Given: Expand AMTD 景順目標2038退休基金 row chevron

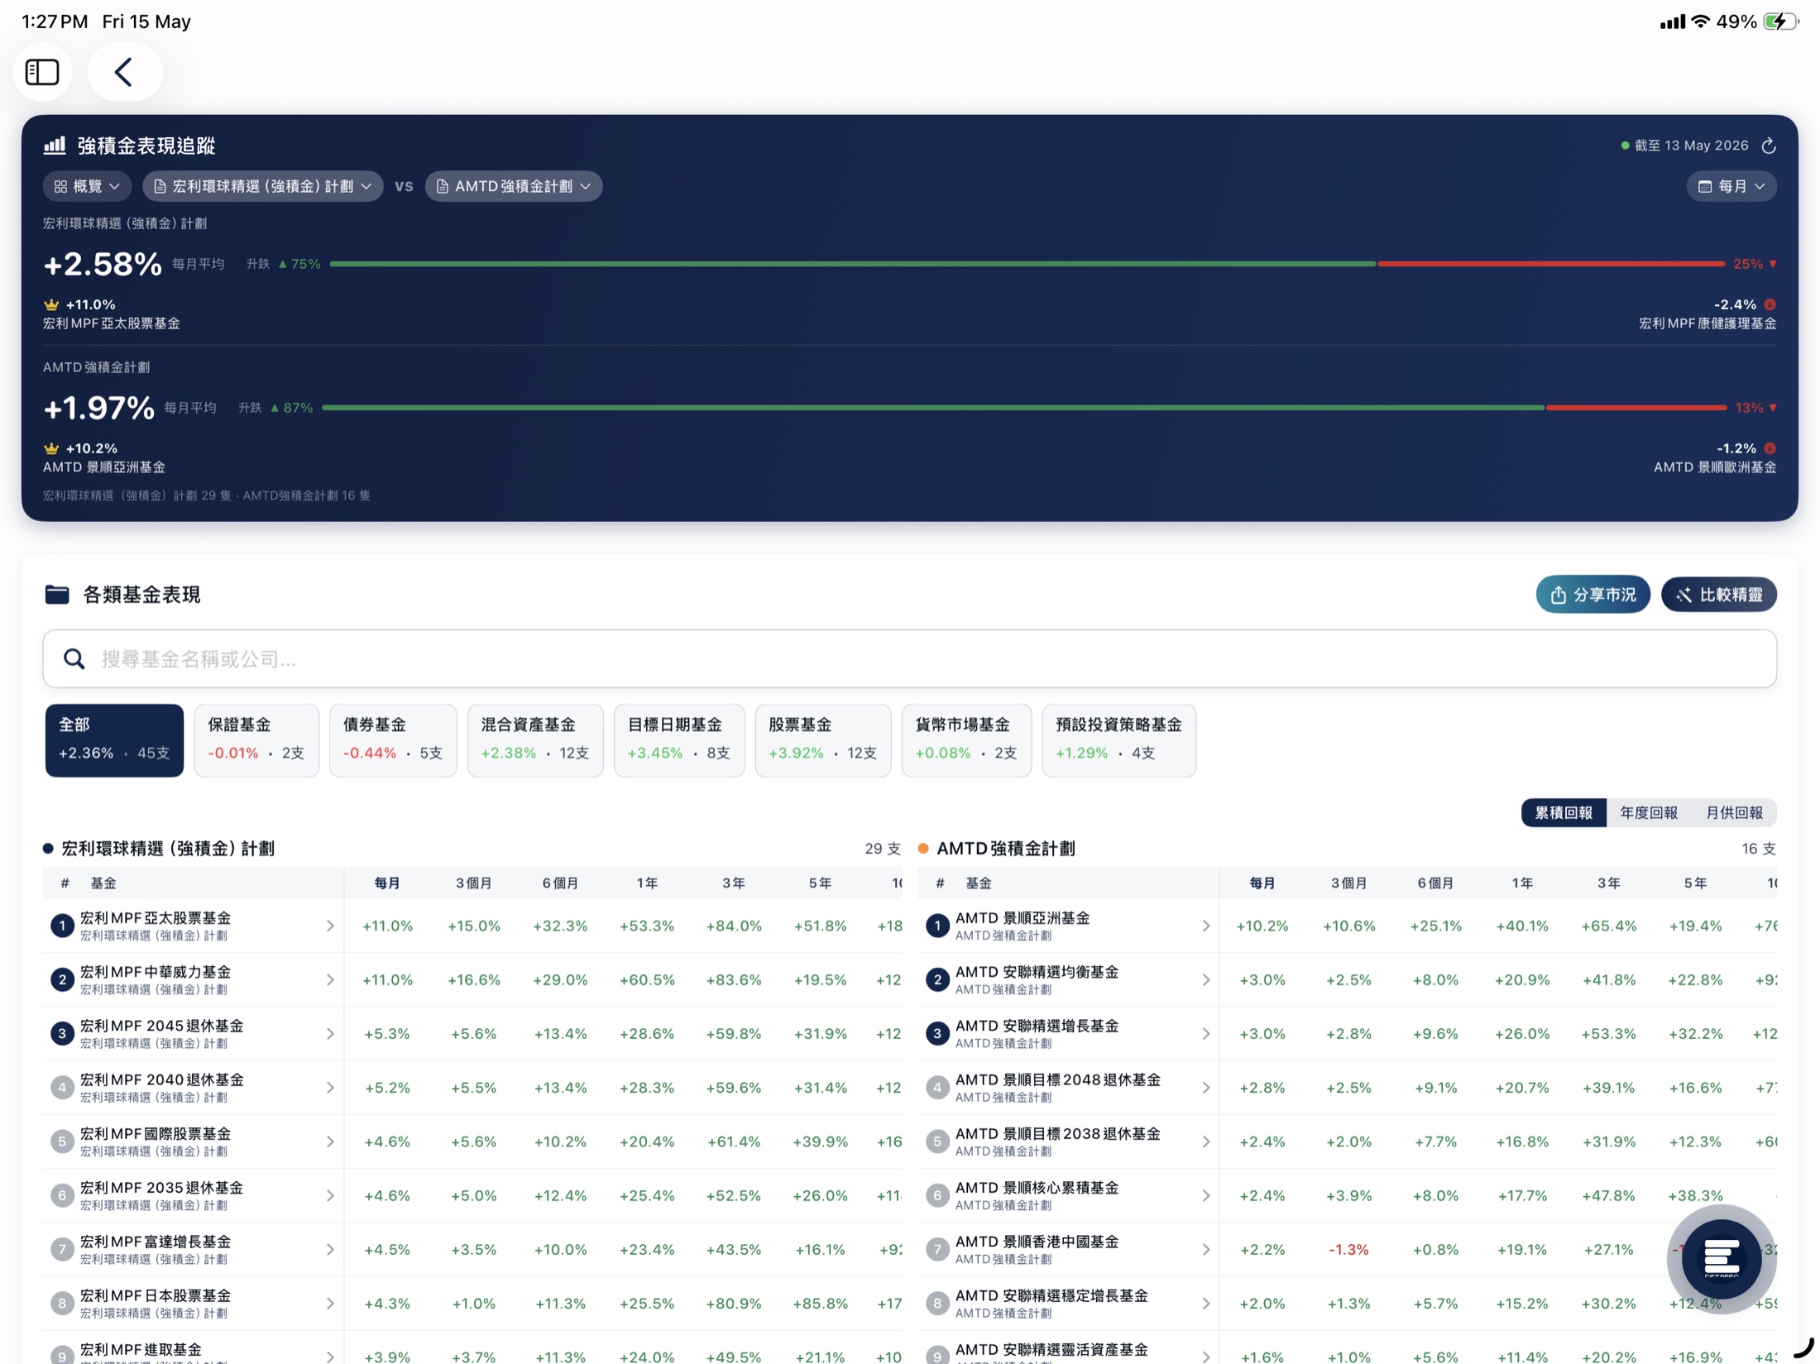Looking at the screenshot, I should pos(1205,1141).
